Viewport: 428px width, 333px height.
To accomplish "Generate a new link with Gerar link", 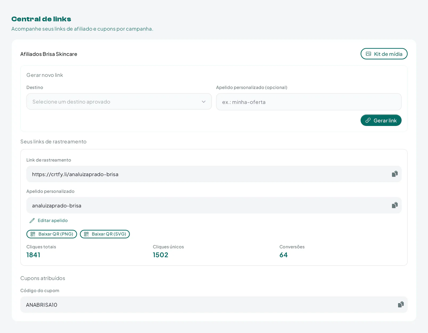I will (381, 120).
